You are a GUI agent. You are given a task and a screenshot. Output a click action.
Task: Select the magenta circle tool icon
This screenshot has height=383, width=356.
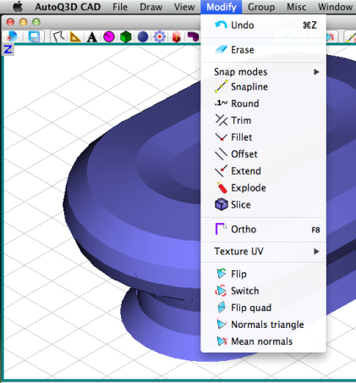(109, 36)
